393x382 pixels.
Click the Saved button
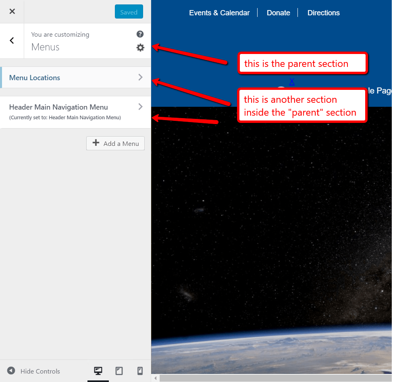pos(129,12)
